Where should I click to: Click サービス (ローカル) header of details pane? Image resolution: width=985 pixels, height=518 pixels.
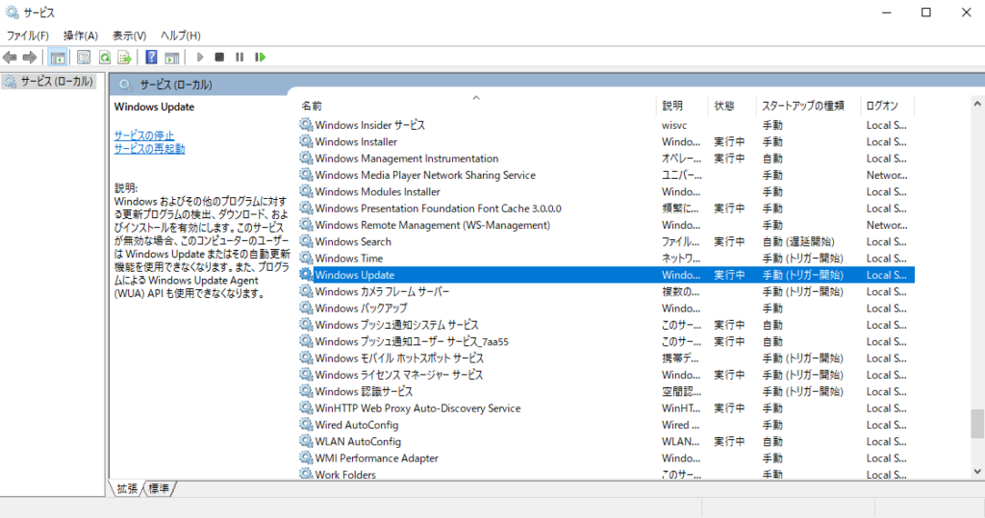(x=176, y=85)
